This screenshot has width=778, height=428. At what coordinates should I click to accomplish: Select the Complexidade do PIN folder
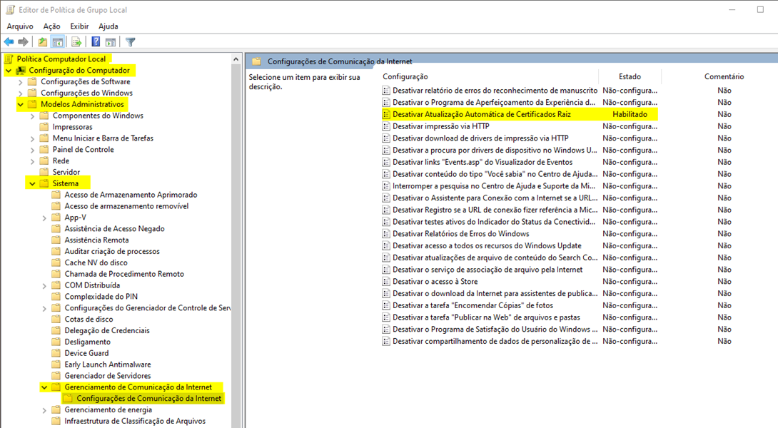point(101,297)
